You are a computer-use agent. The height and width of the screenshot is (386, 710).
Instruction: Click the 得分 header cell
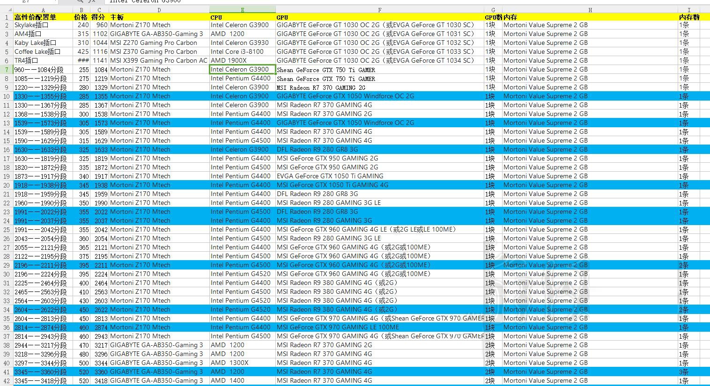[x=99, y=17]
